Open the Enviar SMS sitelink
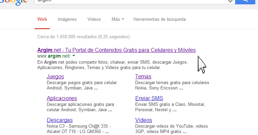Viewport: 258px width, 135px height. (149, 98)
